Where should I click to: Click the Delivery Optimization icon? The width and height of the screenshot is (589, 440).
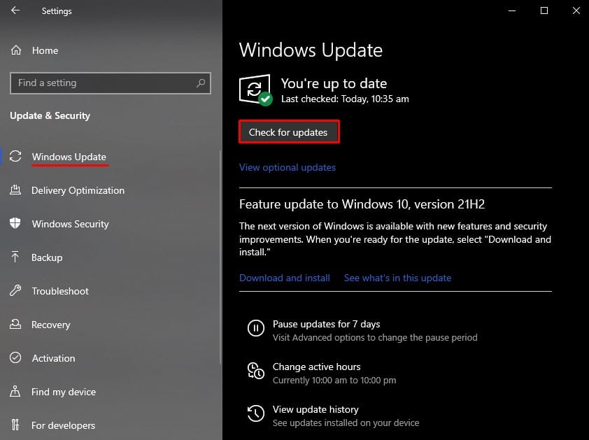[x=15, y=190]
